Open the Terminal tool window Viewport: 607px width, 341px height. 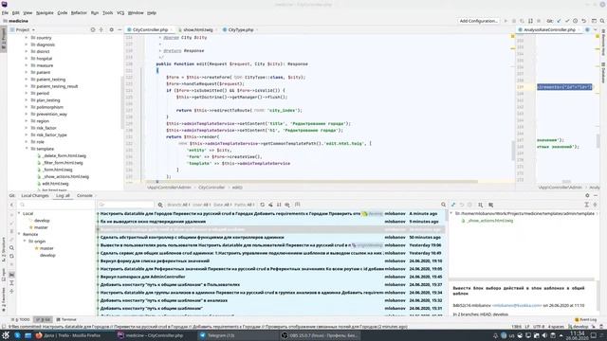tap(66, 320)
